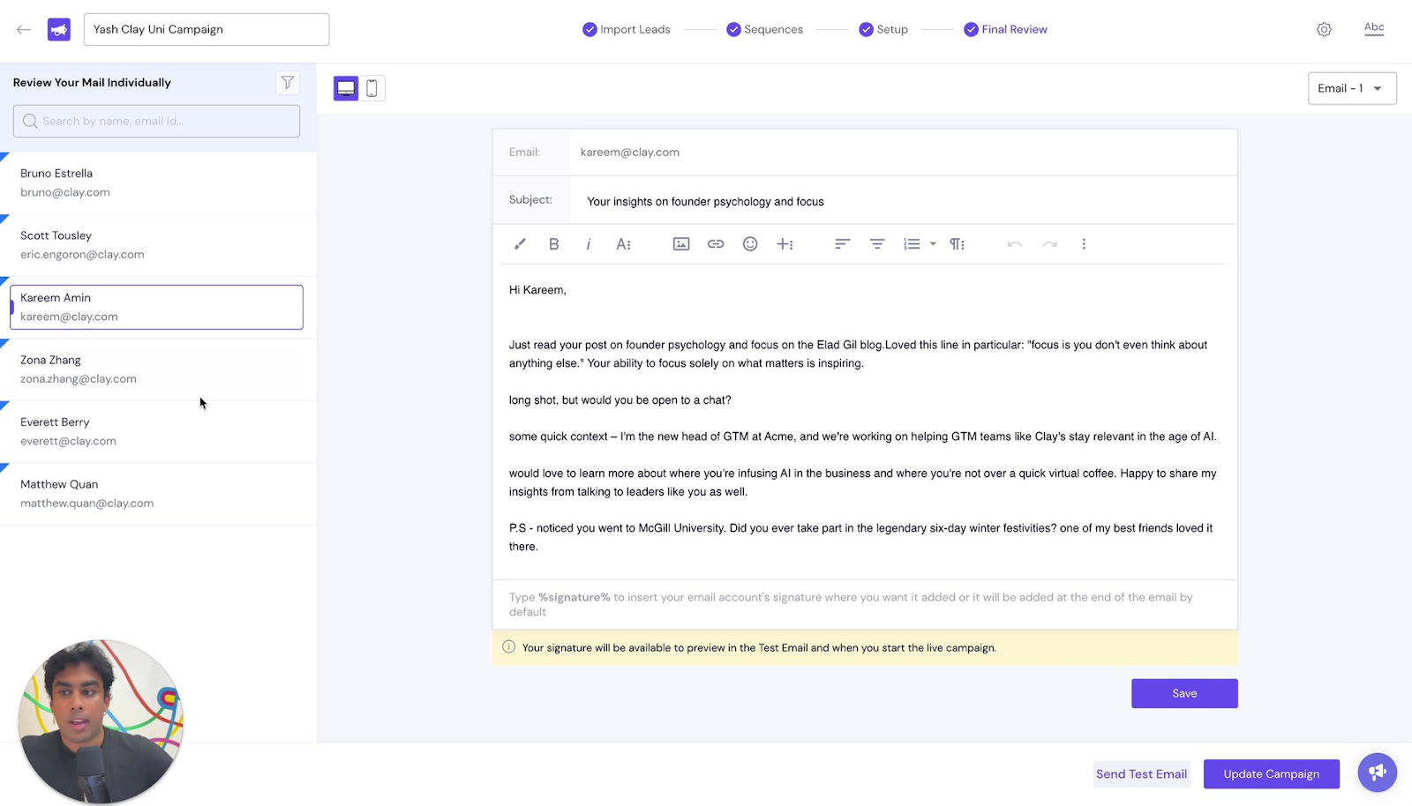Click the subject line field
The width and height of the screenshot is (1412, 806).
904,201
